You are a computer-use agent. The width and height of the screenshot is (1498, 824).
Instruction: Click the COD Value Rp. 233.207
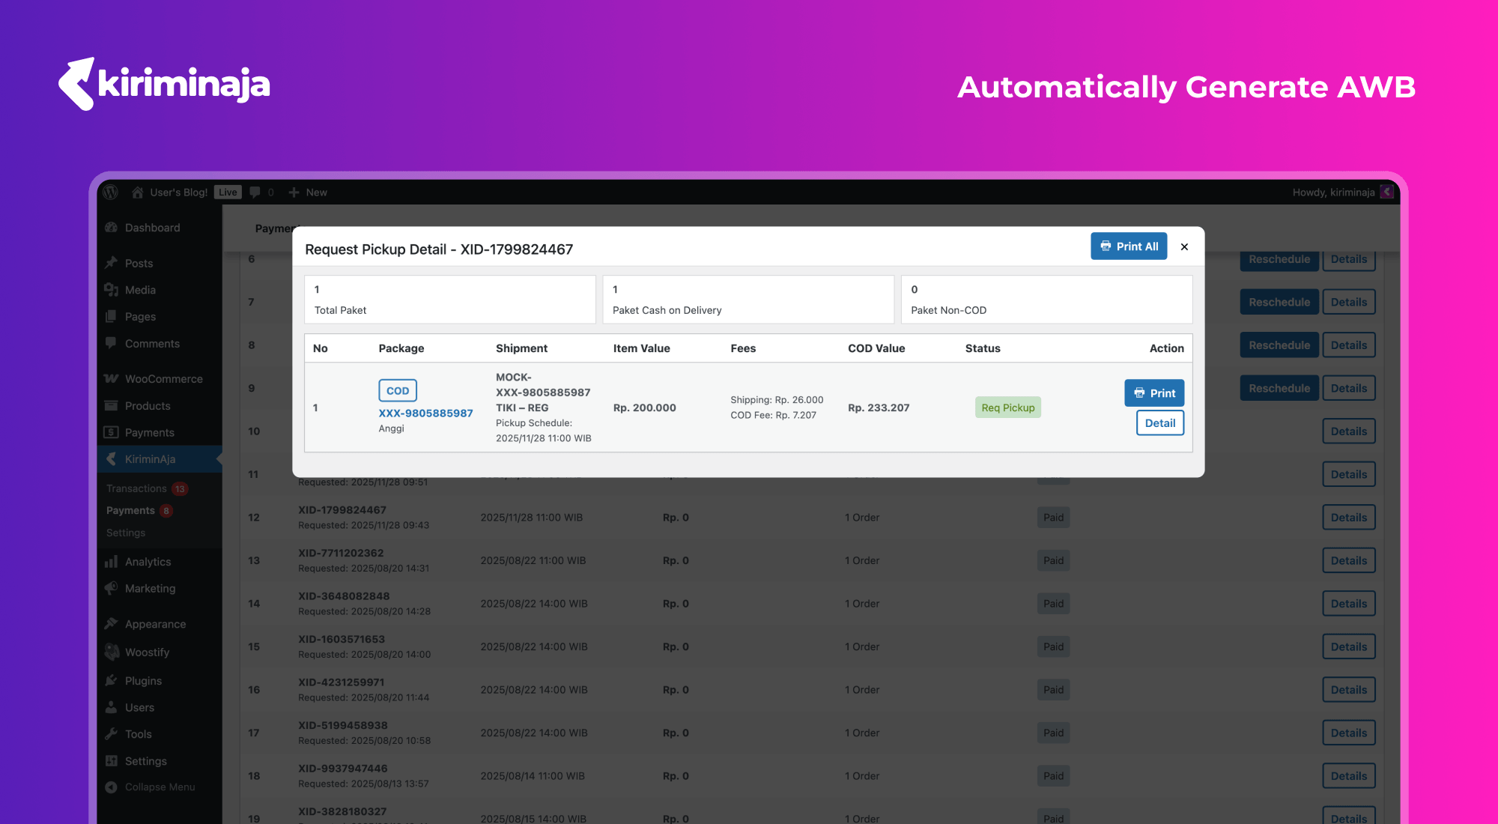tap(879, 408)
